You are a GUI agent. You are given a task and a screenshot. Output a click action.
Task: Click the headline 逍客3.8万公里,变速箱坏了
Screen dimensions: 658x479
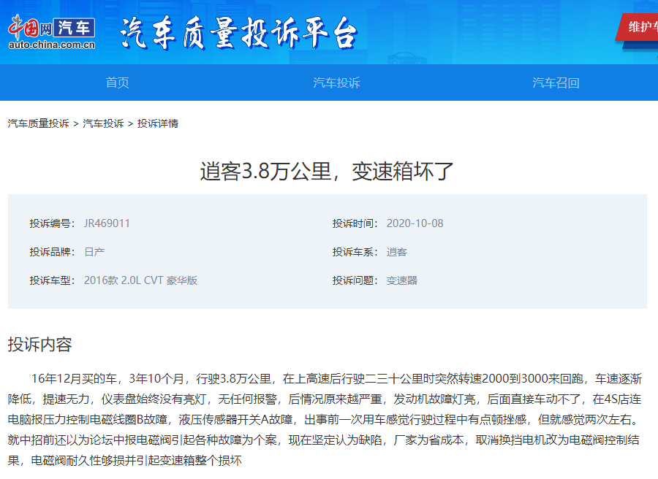(x=328, y=171)
